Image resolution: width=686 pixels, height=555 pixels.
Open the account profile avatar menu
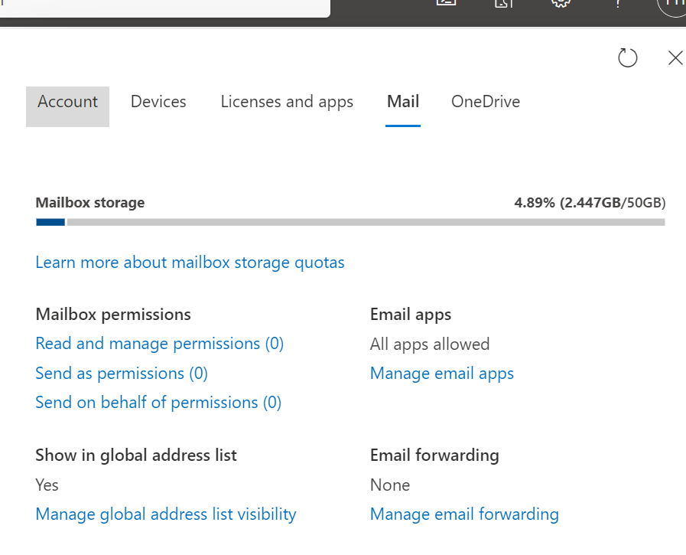tap(672, 5)
